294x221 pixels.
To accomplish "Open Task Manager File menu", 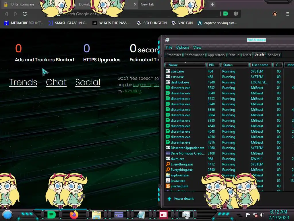I will pos(169,47).
